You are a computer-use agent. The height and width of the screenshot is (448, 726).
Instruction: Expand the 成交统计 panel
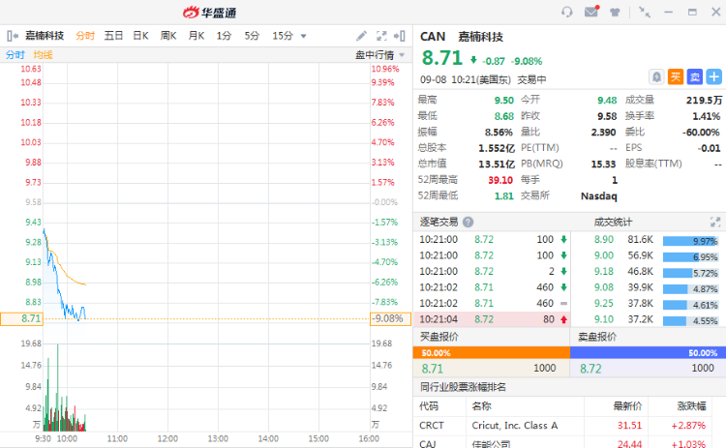click(715, 222)
